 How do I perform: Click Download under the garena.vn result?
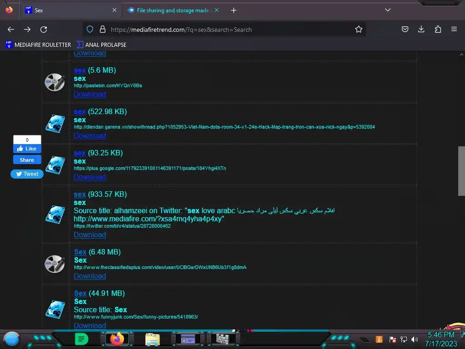click(90, 135)
